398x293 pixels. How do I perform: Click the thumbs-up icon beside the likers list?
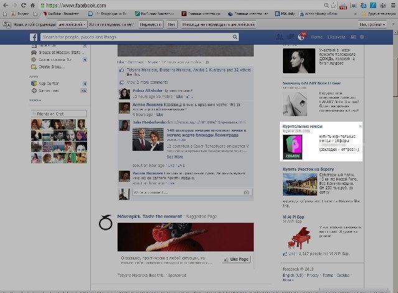[122, 70]
